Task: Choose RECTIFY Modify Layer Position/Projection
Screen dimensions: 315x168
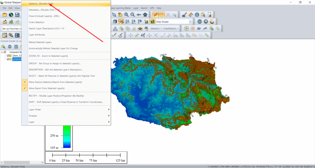Action: (x=66, y=96)
